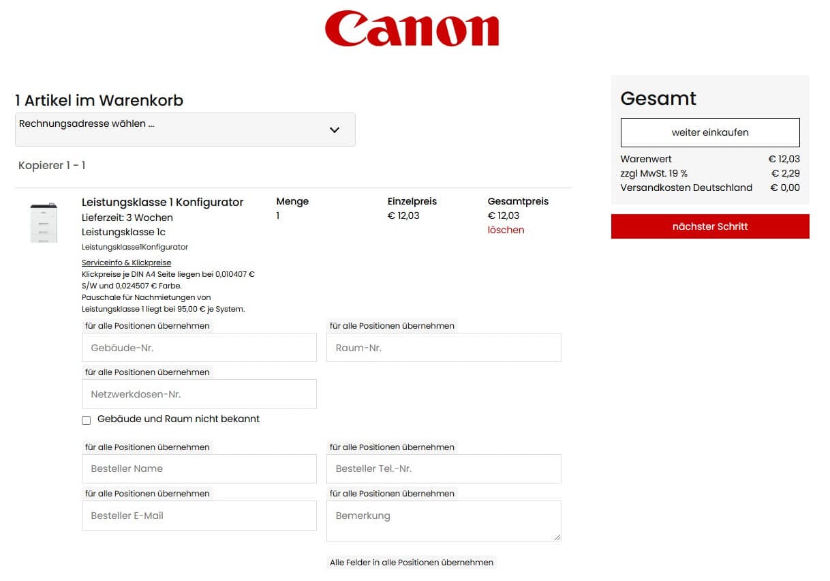Viewport: 830px width, 581px height.
Task: Click the Canon logo
Action: coord(412,28)
